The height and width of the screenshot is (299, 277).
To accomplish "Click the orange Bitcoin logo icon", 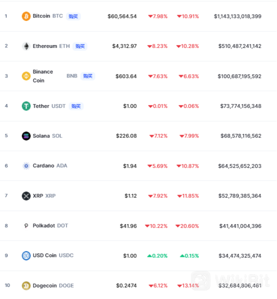I will click(26, 16).
